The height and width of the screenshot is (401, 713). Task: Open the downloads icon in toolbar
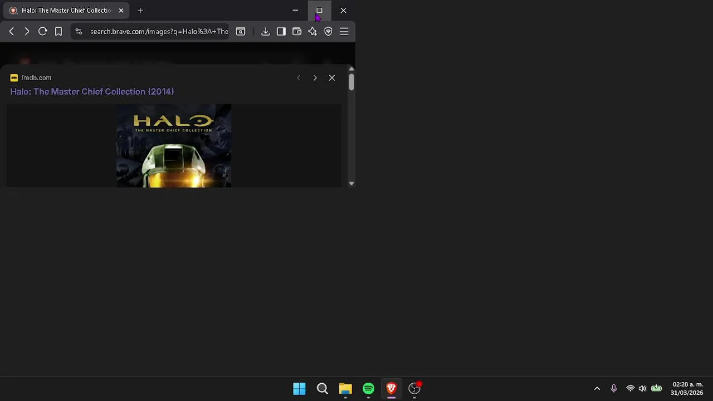click(266, 32)
